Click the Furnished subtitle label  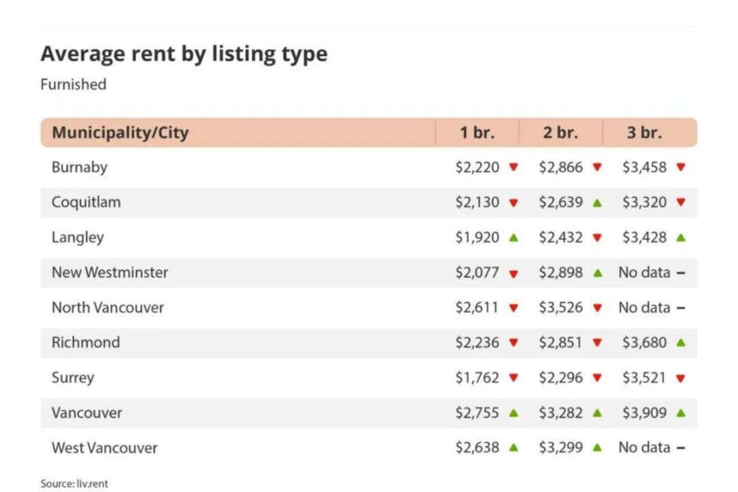point(73,84)
